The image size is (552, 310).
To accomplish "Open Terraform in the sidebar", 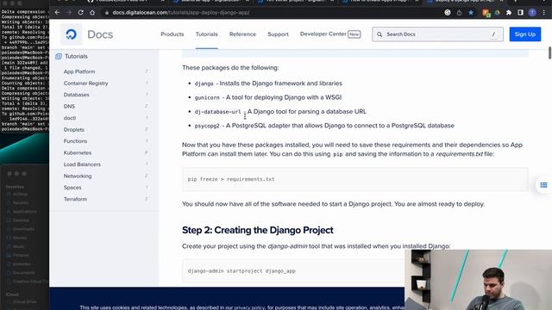I will [75, 199].
